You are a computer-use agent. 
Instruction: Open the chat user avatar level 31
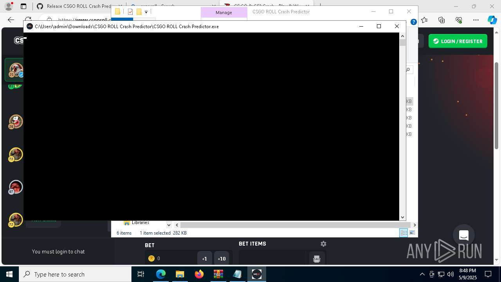[16, 70]
